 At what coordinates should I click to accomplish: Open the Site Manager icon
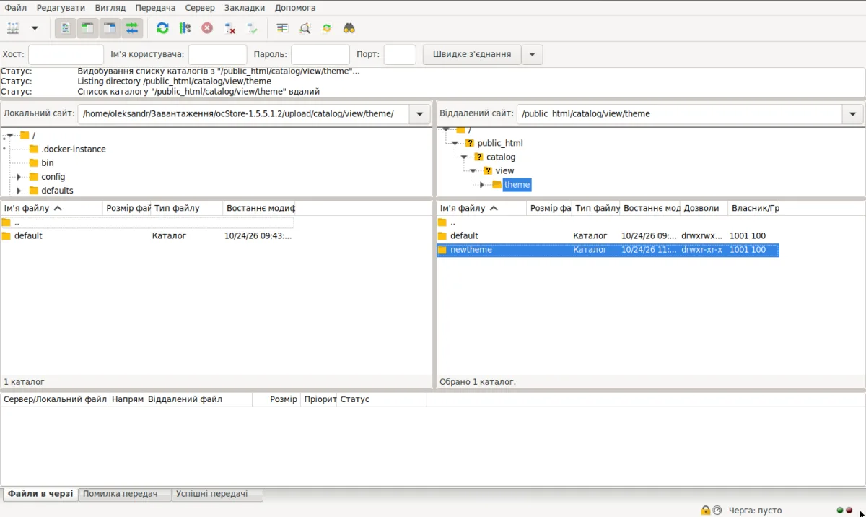[x=14, y=28]
